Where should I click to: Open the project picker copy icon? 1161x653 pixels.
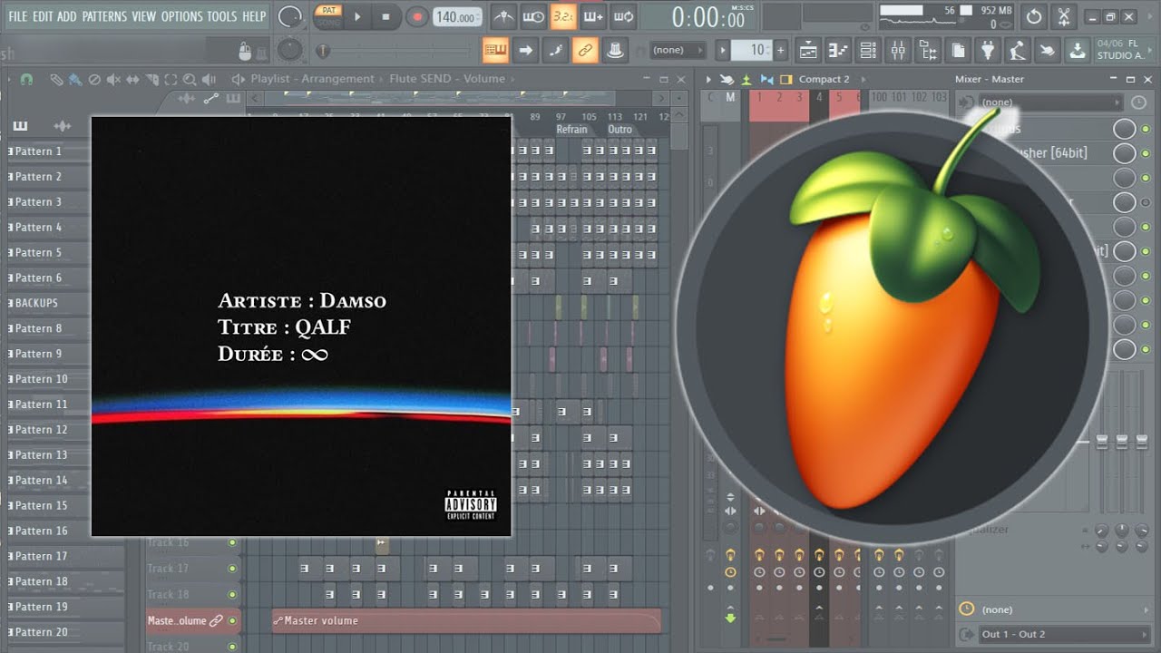[958, 50]
